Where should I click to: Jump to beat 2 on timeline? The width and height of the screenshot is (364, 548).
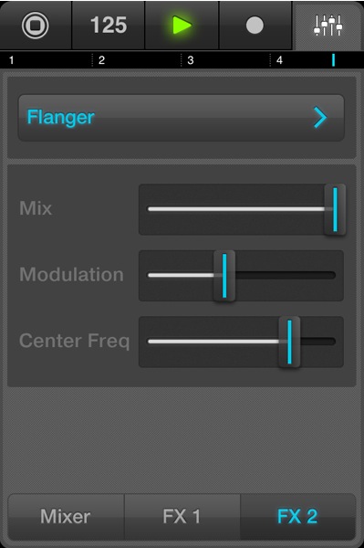coord(101,60)
